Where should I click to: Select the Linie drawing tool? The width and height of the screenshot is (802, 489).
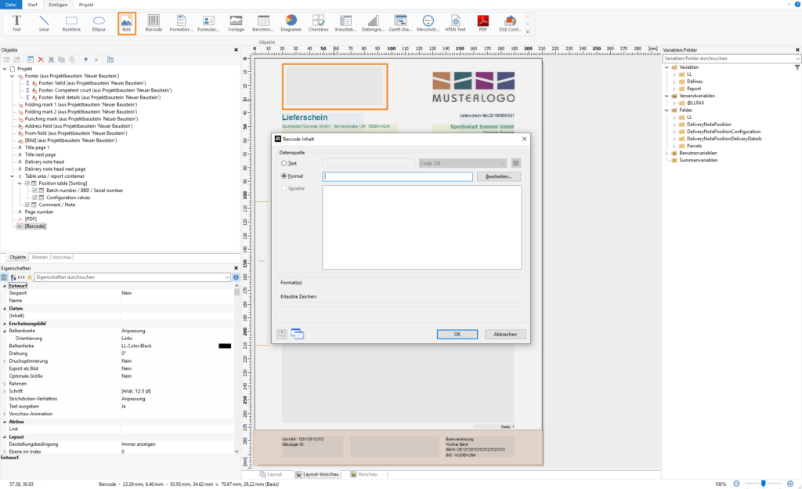point(44,23)
